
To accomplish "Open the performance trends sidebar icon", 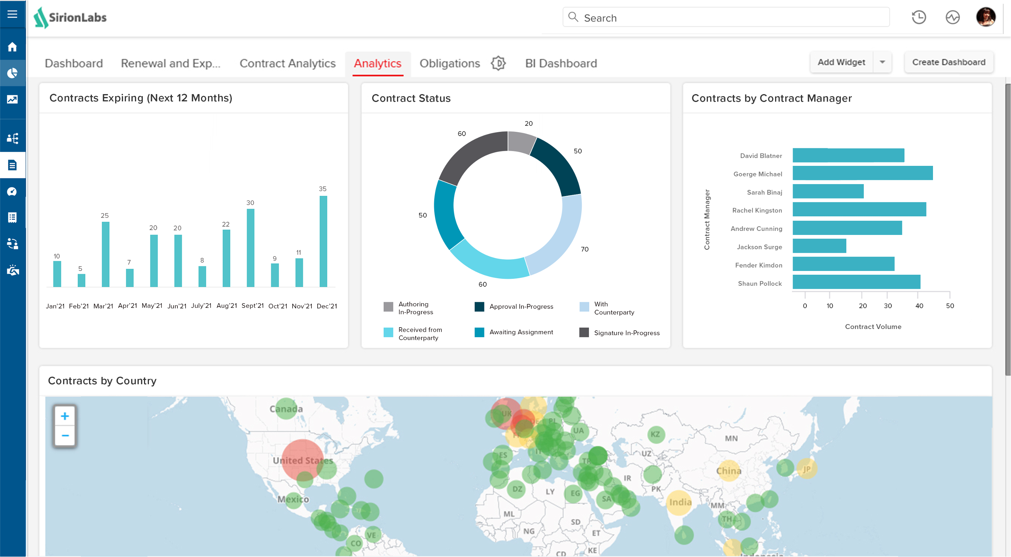I will pos(13,100).
